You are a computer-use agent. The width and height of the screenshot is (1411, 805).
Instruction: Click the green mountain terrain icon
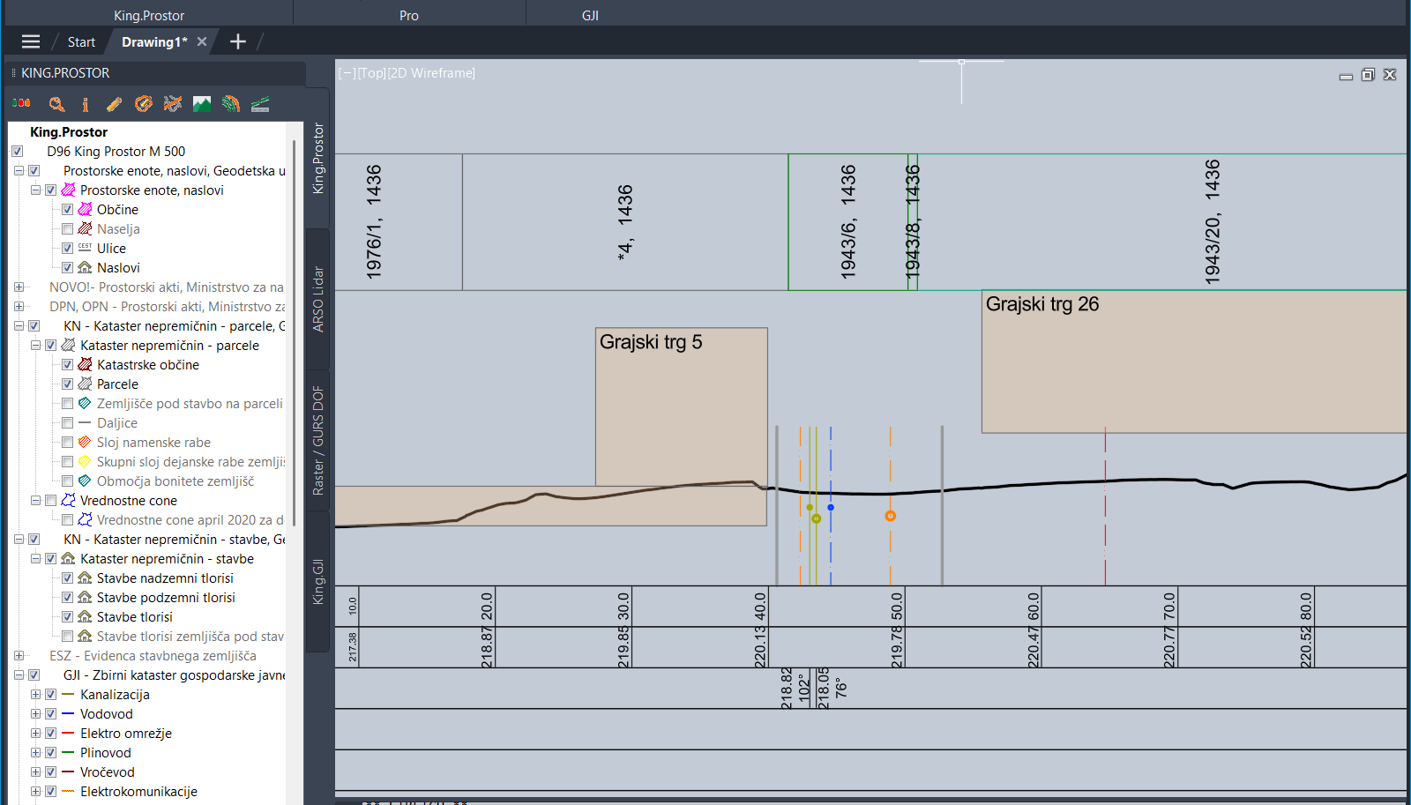click(202, 104)
